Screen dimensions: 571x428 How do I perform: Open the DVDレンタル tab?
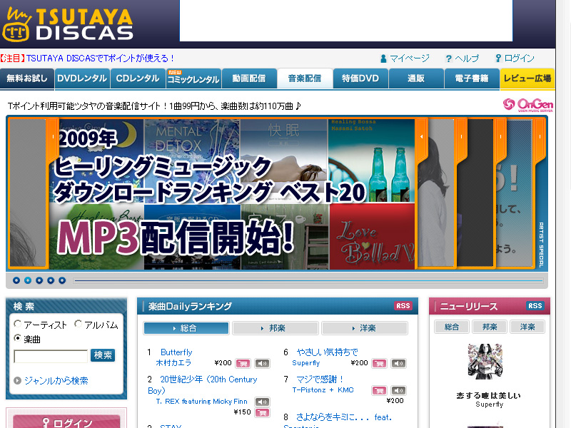pyautogui.click(x=82, y=78)
